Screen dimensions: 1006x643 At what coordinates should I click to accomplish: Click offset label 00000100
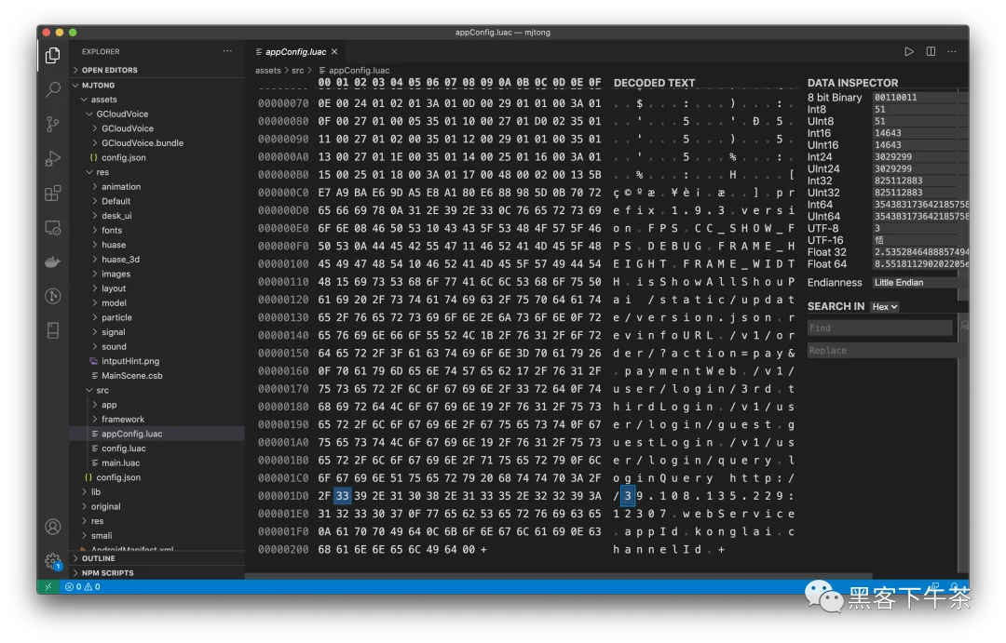click(283, 264)
